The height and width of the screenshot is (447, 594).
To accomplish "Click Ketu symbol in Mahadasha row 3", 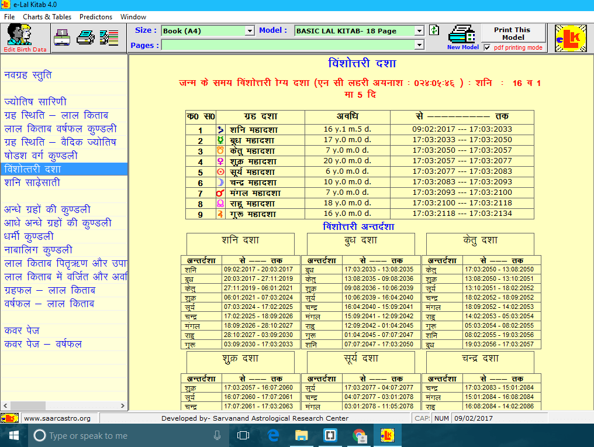I will pyautogui.click(x=220, y=150).
